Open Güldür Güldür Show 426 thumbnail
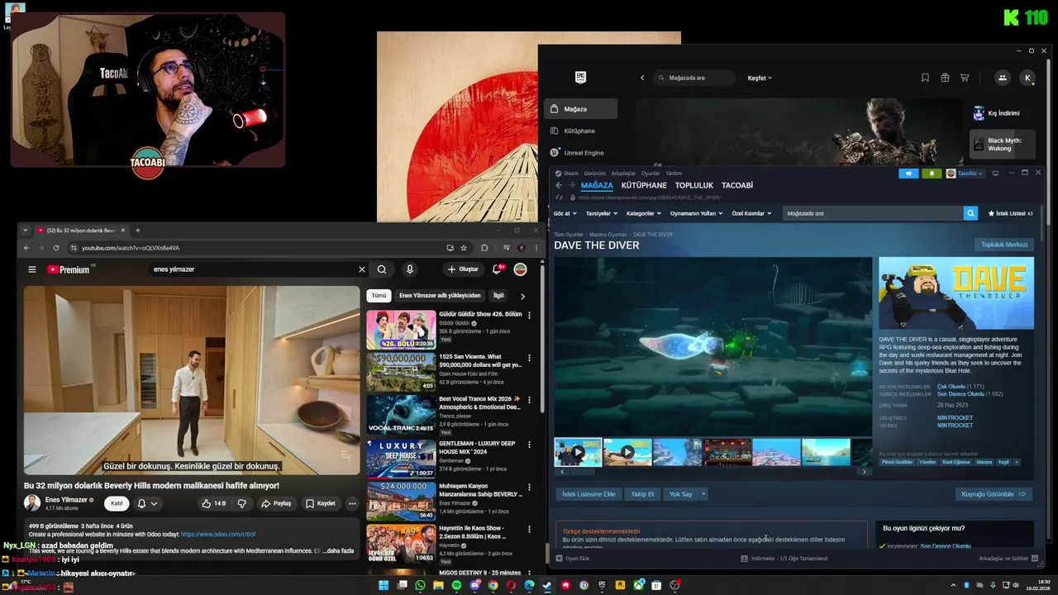The height and width of the screenshot is (595, 1058). 401,330
